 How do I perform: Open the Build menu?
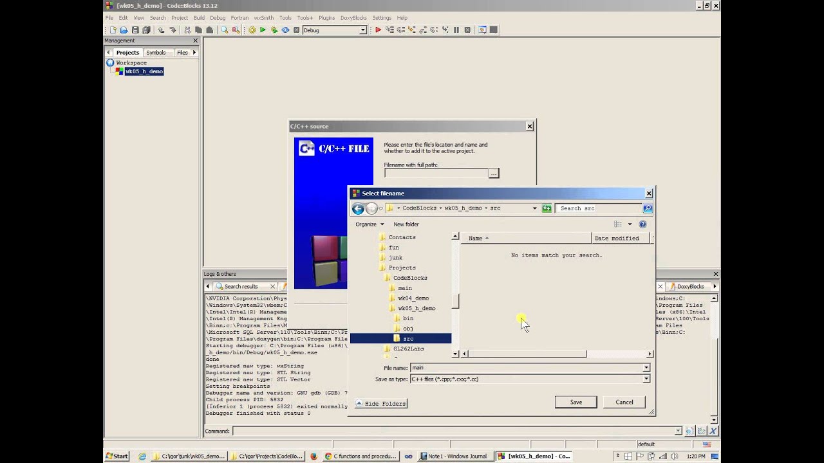click(x=199, y=18)
